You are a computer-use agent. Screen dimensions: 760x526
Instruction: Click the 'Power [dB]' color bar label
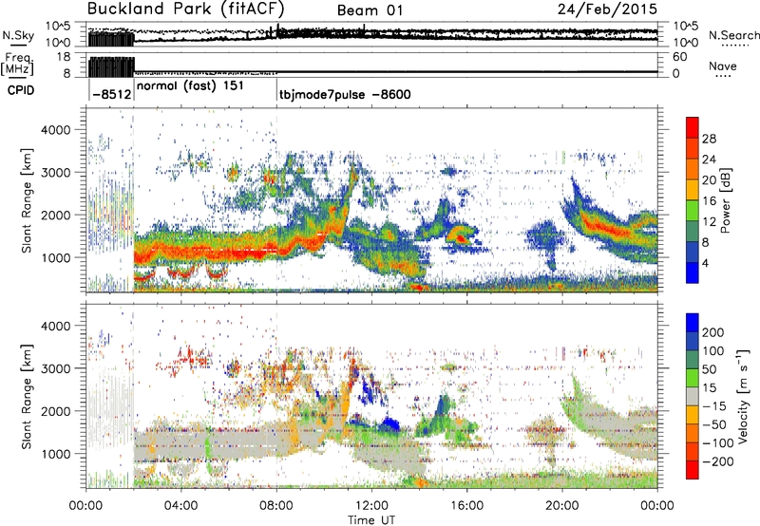[726, 200]
